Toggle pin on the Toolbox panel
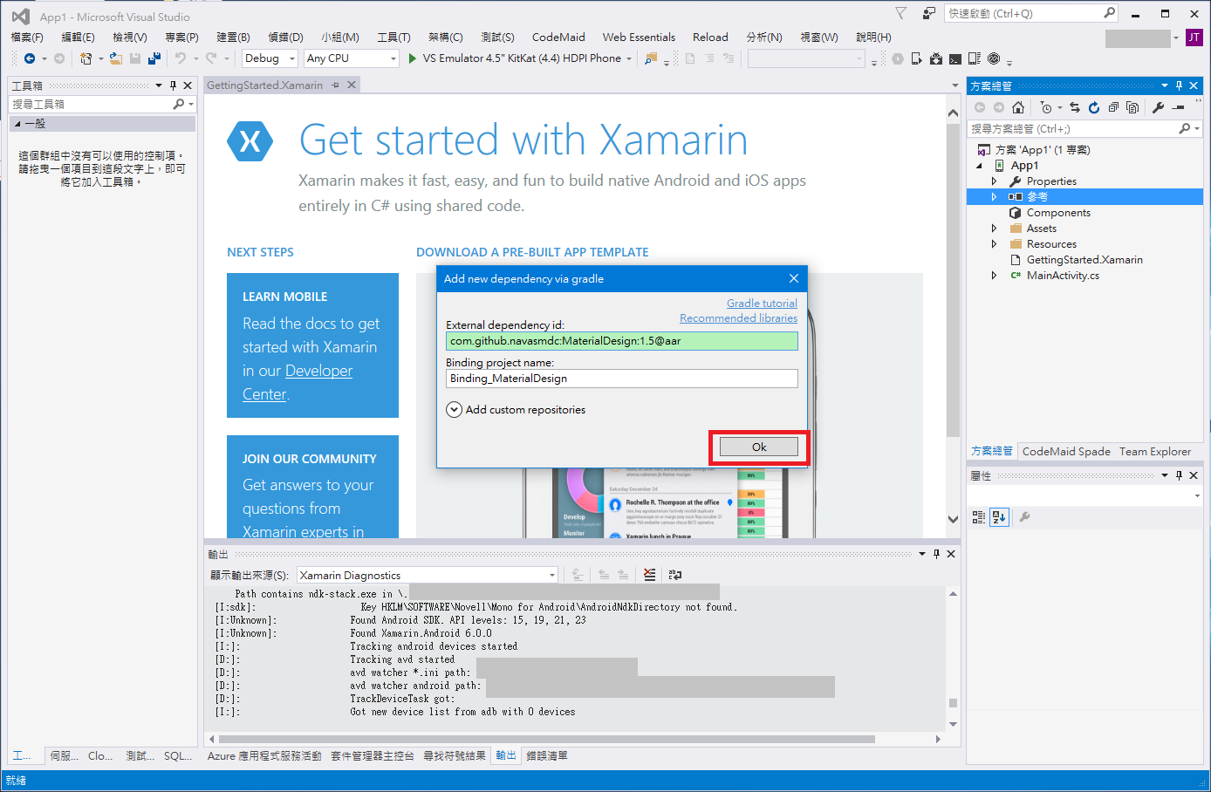Viewport: 1211px width, 792px height. [x=173, y=85]
